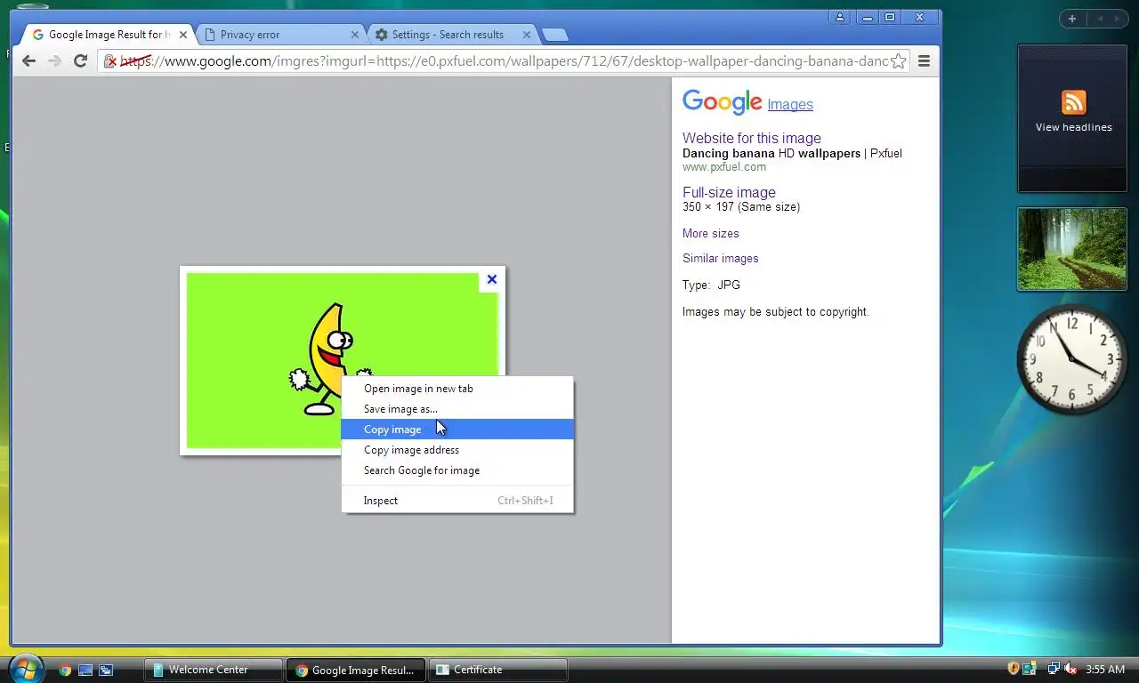Click the red insecure HTTPS warning icon
Image resolution: width=1139 pixels, height=683 pixels.
pyautogui.click(x=111, y=61)
